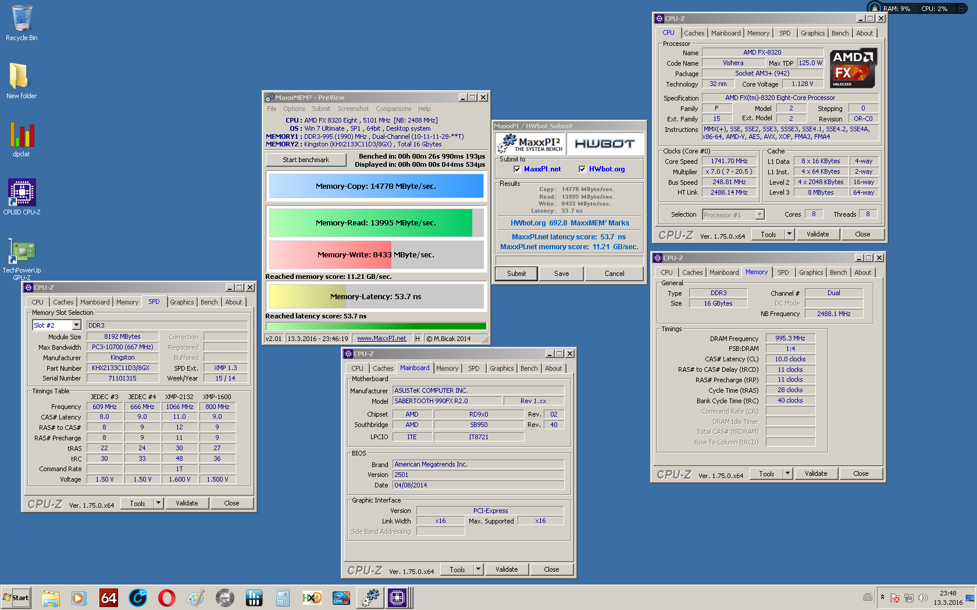Toggle the MaxxPI.net submit checkbox
The width and height of the screenshot is (977, 610).
click(517, 169)
